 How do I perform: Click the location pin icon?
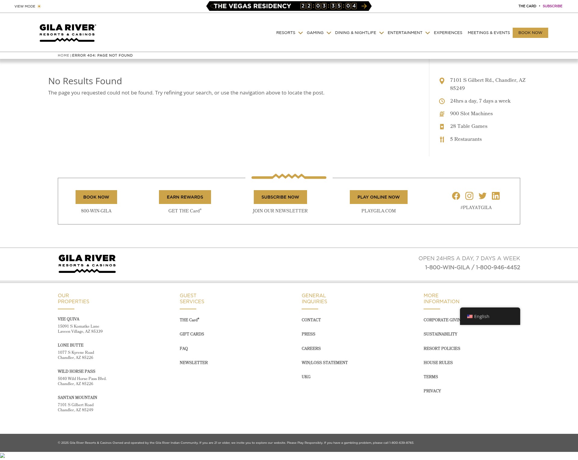pos(442,81)
